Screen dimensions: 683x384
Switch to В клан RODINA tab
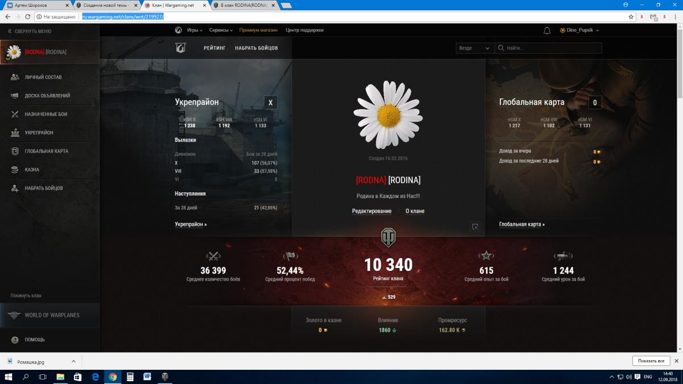(x=244, y=5)
